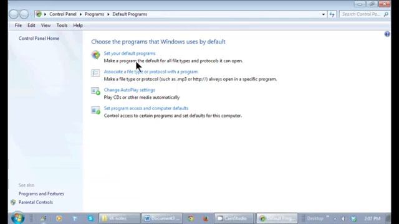399x224 pixels.
Task: Click the Back navigation button
Action: tap(14, 14)
